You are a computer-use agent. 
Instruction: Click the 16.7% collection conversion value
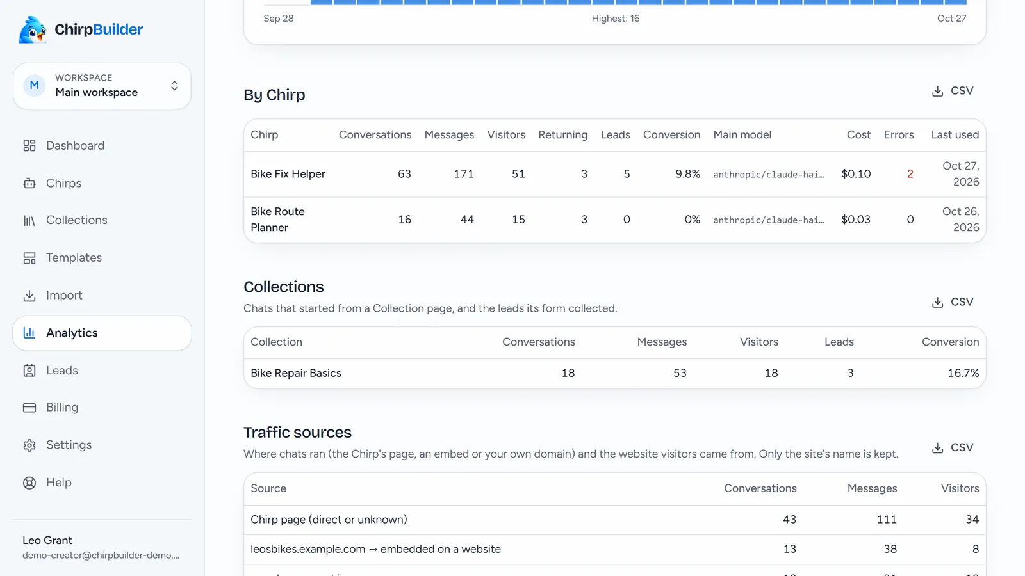[x=963, y=373]
